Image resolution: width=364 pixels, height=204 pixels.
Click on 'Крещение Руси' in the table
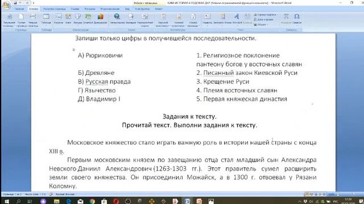pos(226,82)
